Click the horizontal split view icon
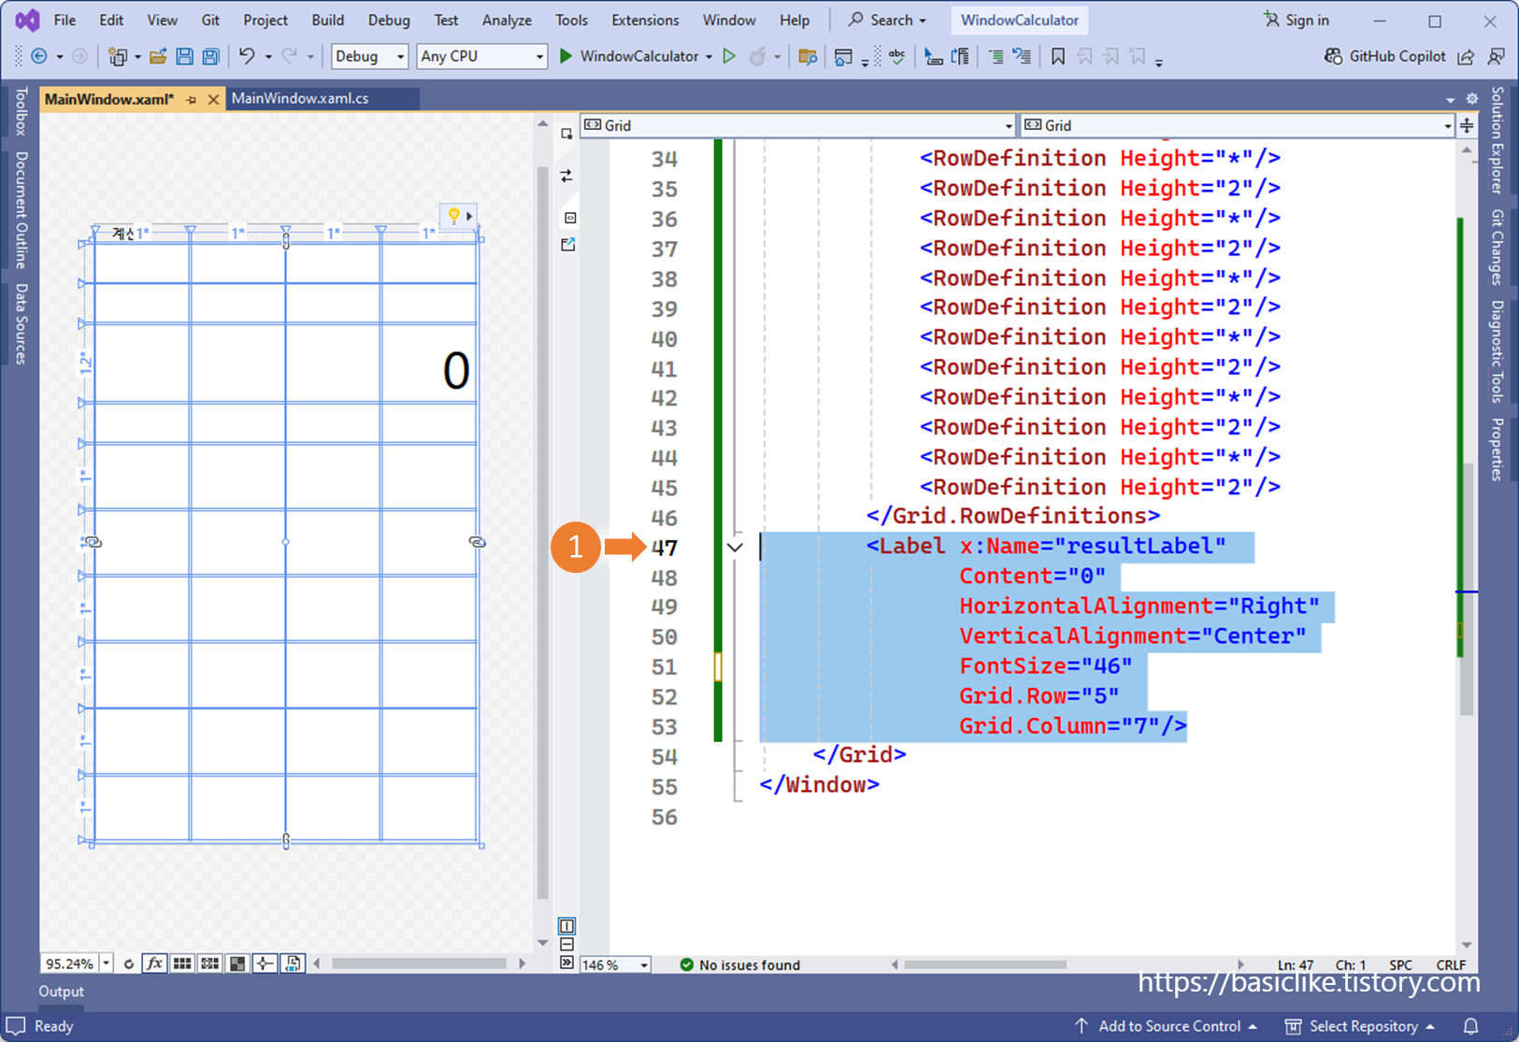Image resolution: width=1519 pixels, height=1042 pixels. point(566,945)
